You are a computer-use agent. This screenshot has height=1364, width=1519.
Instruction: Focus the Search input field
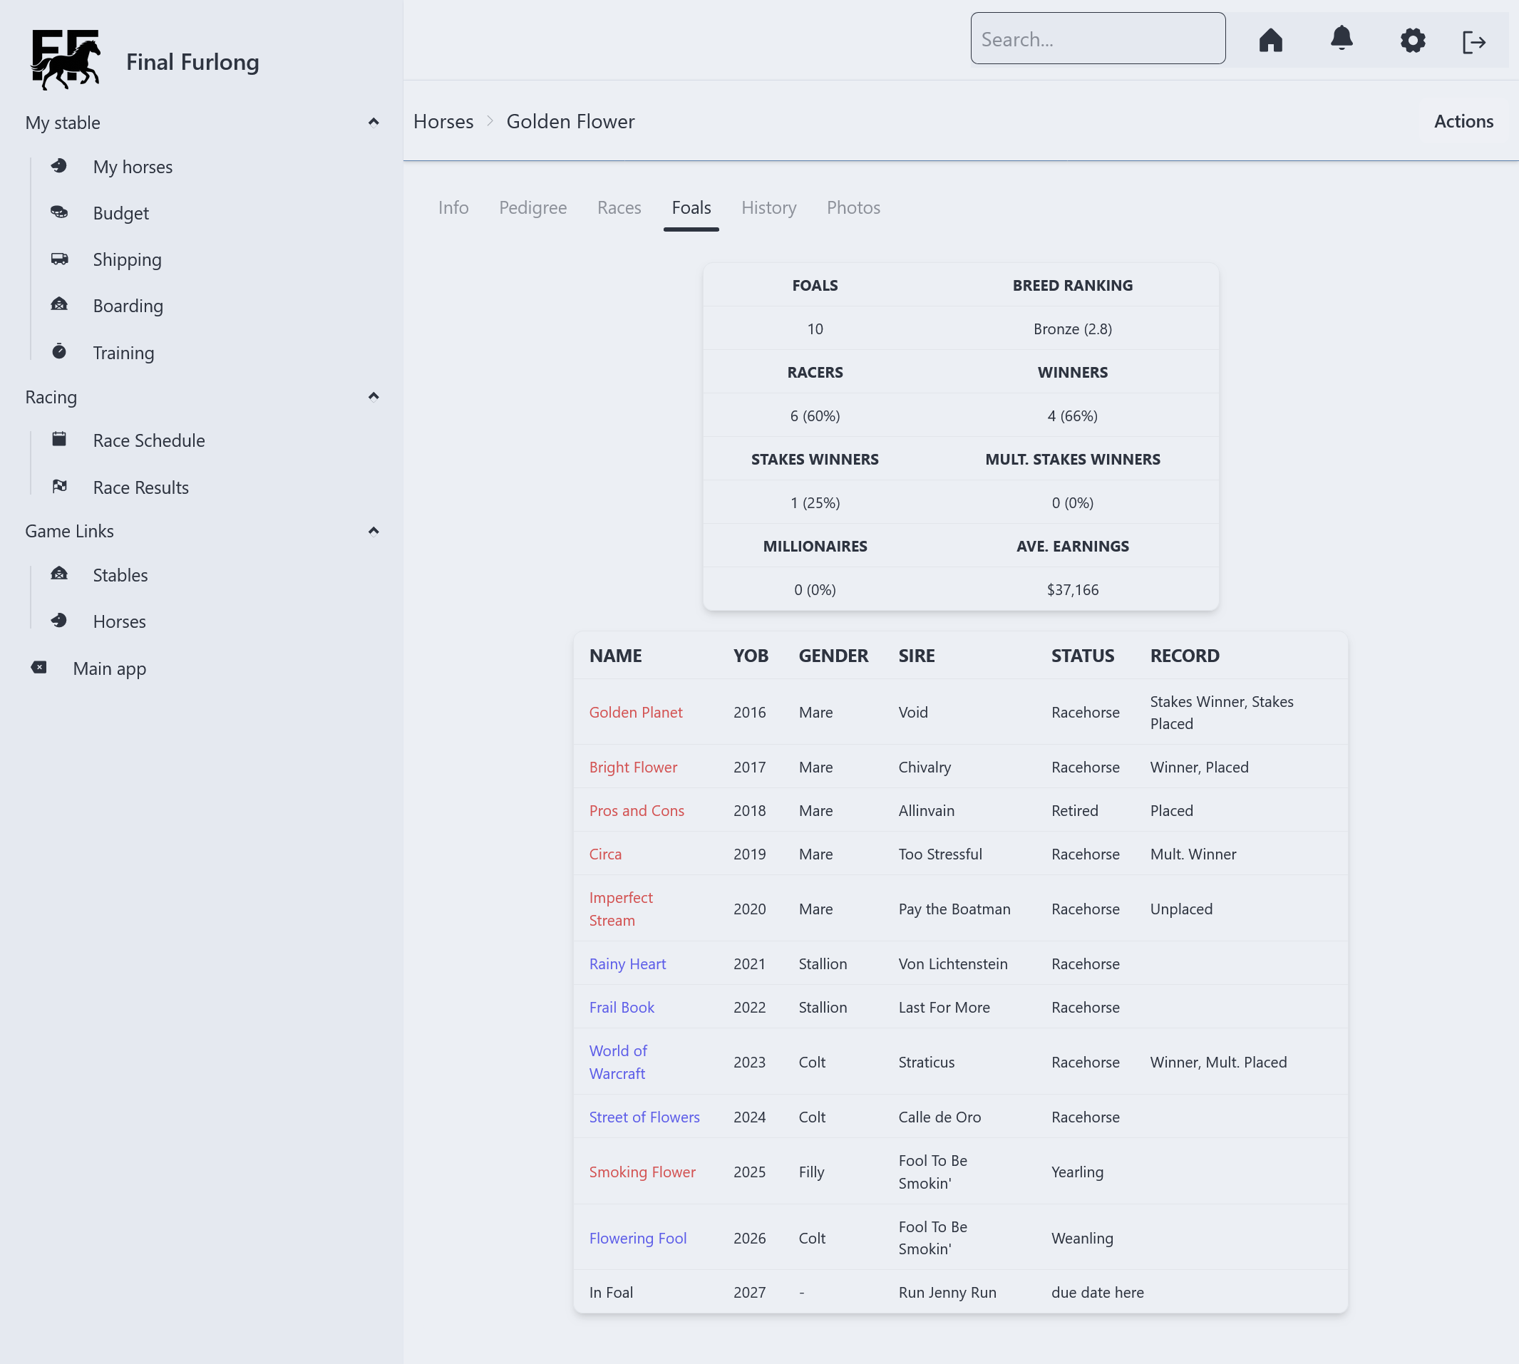1097,39
